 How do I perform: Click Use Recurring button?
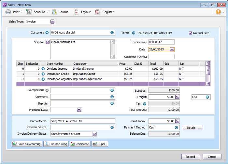tap(56, 144)
